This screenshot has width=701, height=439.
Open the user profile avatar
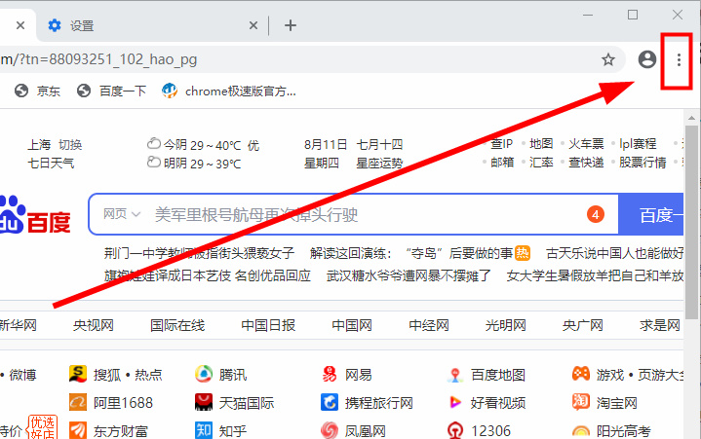(647, 59)
